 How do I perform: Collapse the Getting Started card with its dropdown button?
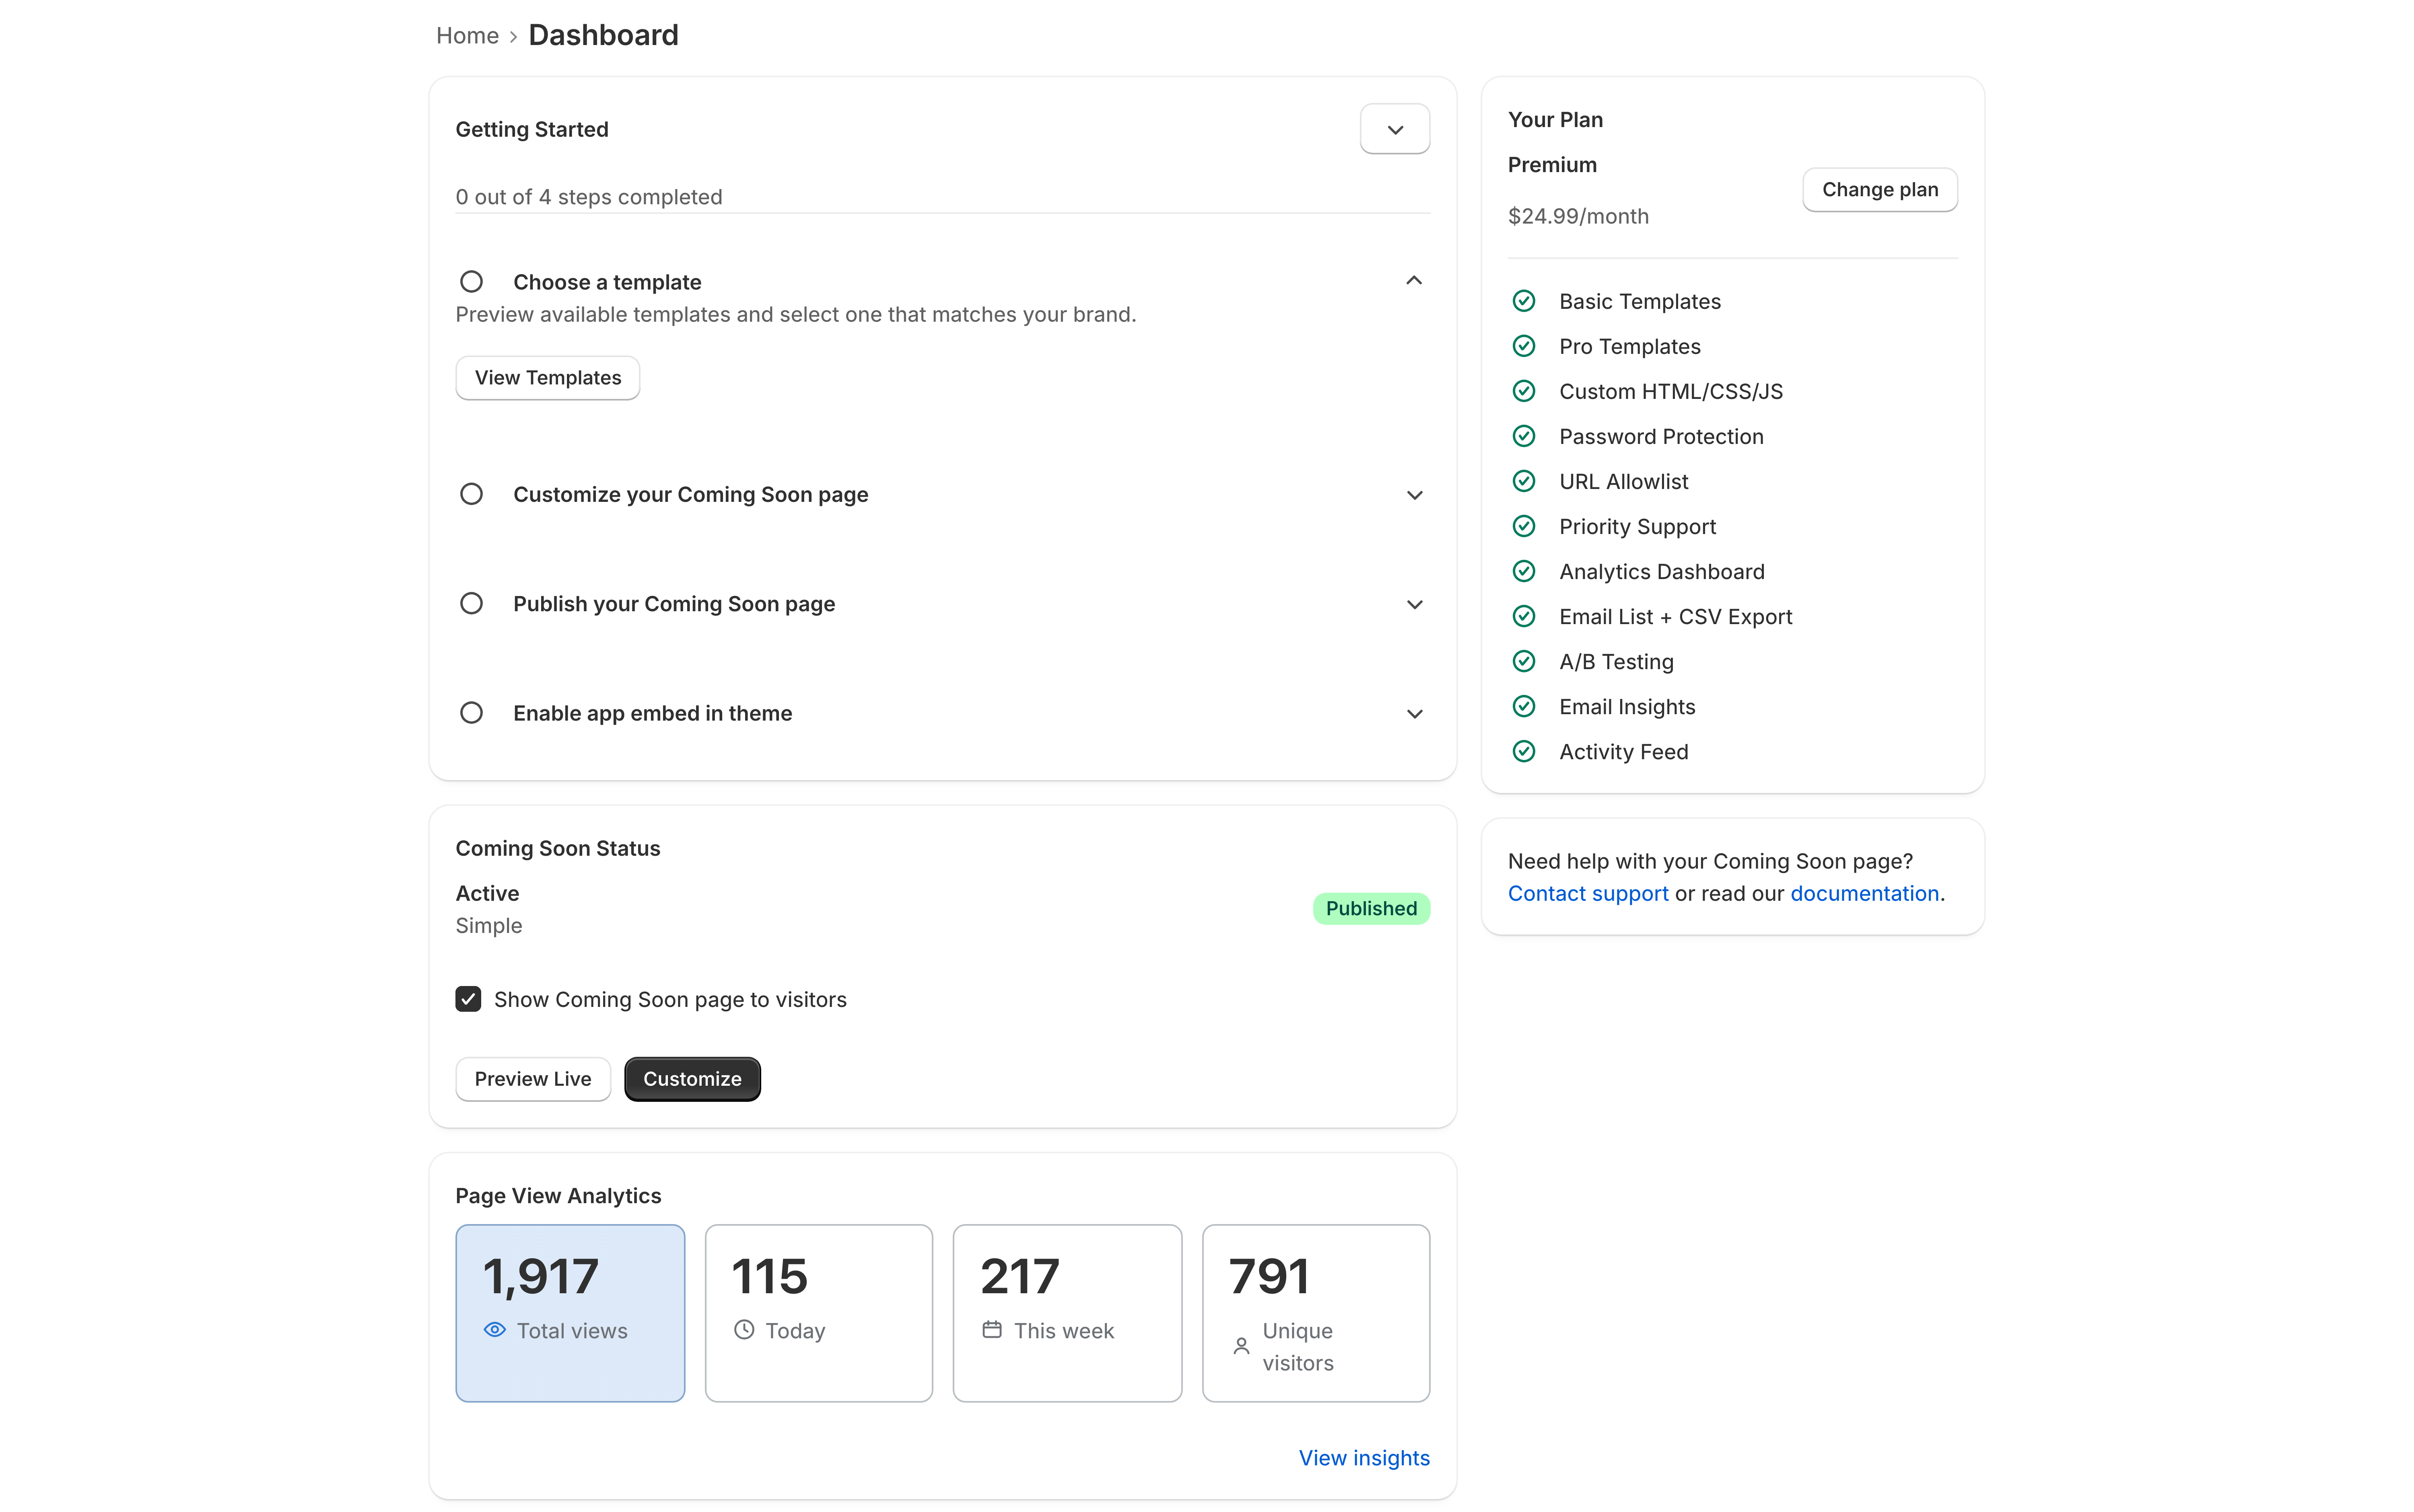pyautogui.click(x=1394, y=129)
